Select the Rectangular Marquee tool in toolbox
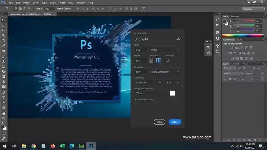Screen dimensions: 267x150 pos(4,25)
